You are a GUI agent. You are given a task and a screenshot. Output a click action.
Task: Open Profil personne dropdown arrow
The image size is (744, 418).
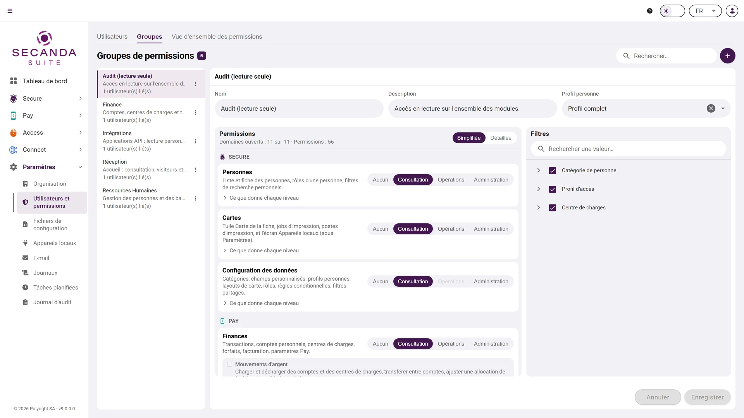pyautogui.click(x=723, y=108)
